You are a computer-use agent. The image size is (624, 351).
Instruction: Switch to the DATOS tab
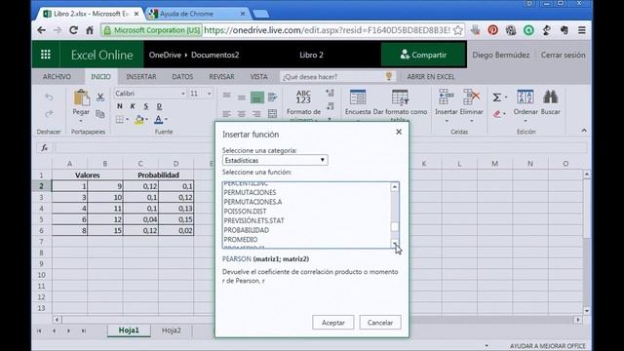pos(182,77)
